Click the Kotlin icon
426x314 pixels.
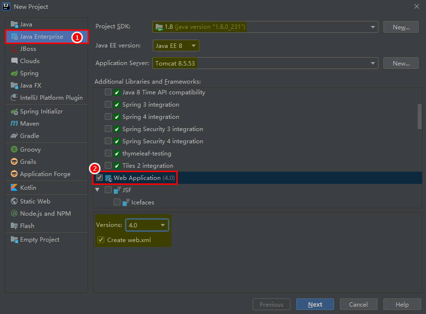click(x=14, y=187)
